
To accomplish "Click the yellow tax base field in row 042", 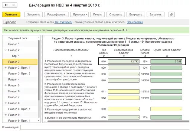I will tap(124, 98).
